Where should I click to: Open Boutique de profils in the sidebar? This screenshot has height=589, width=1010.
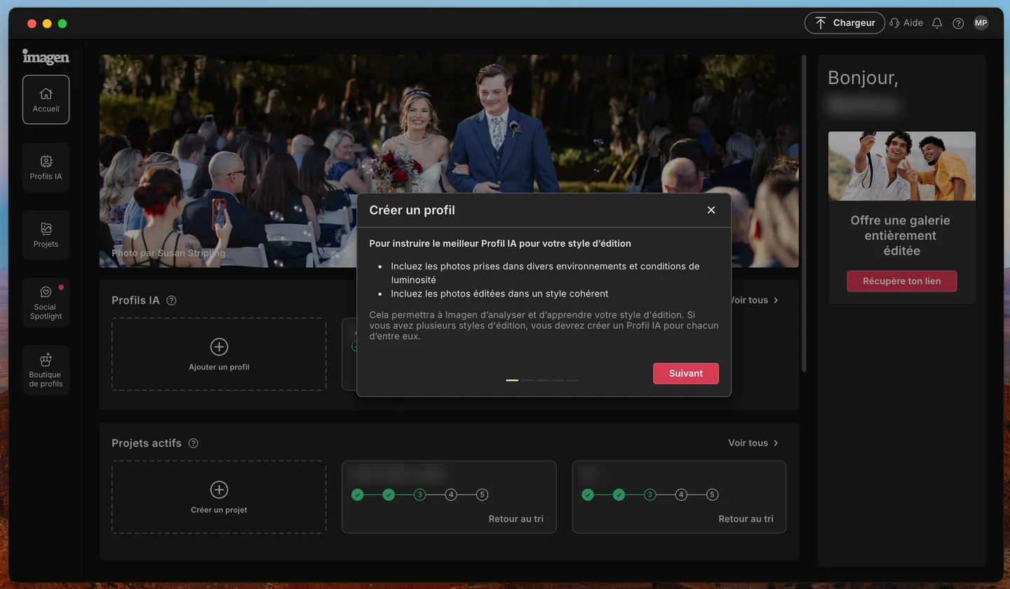(x=46, y=370)
